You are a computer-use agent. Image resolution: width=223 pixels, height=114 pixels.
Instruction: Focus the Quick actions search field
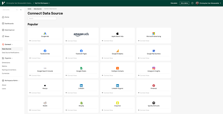click(10, 10)
